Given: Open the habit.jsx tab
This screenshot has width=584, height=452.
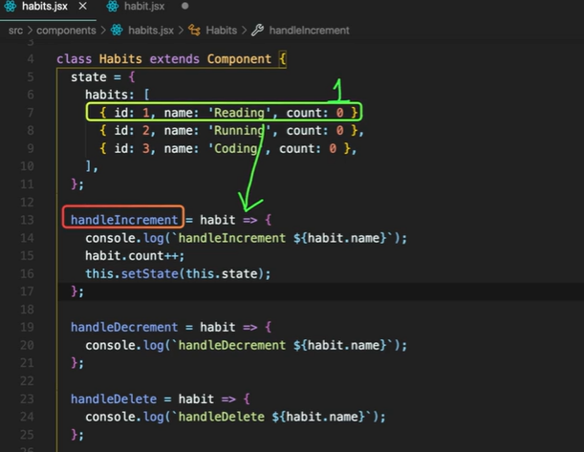Looking at the screenshot, I should [x=144, y=7].
